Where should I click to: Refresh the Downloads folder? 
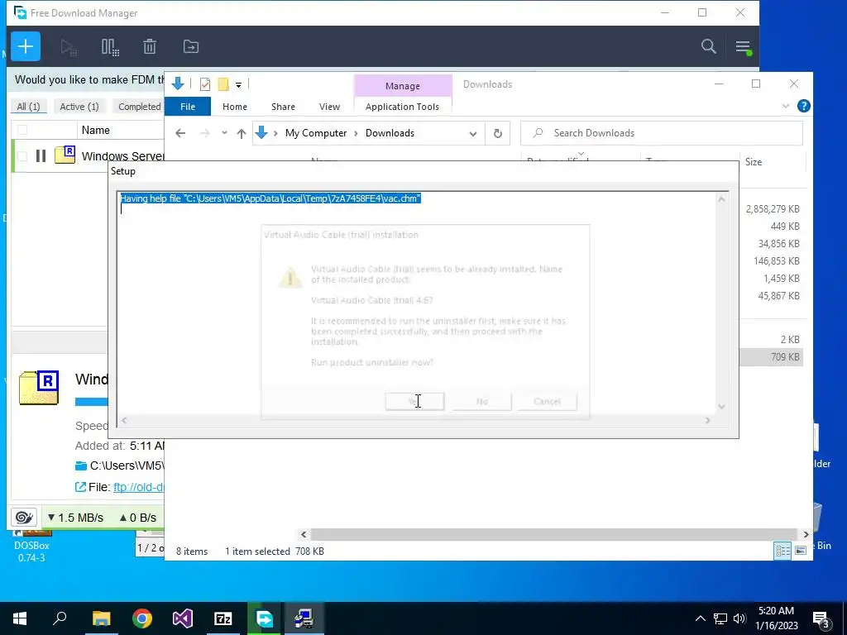pos(497,133)
